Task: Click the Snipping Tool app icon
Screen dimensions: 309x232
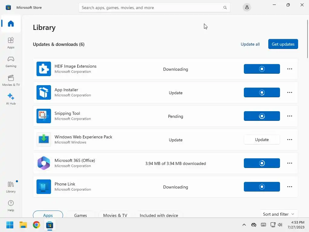Action: point(44,116)
